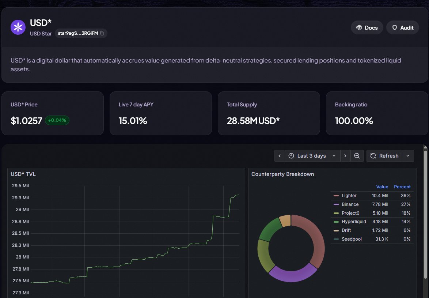The width and height of the screenshot is (429, 298).
Task: Click the shield icon in Audit
Action: [x=395, y=27]
